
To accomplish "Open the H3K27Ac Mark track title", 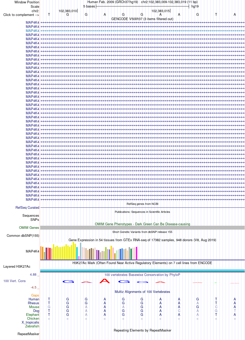I will coord(142,263).
